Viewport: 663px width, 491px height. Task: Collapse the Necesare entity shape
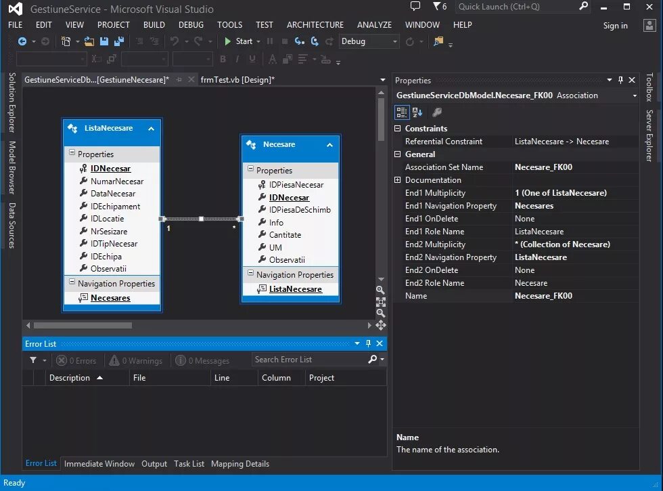tap(330, 145)
